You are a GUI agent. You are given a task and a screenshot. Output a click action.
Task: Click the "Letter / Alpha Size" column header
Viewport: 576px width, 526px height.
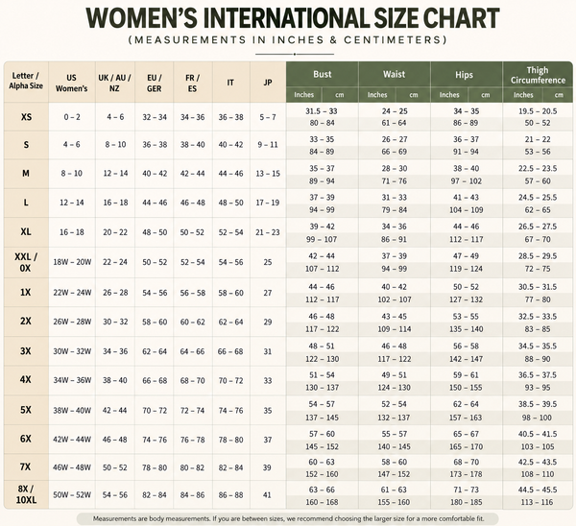[x=26, y=81]
